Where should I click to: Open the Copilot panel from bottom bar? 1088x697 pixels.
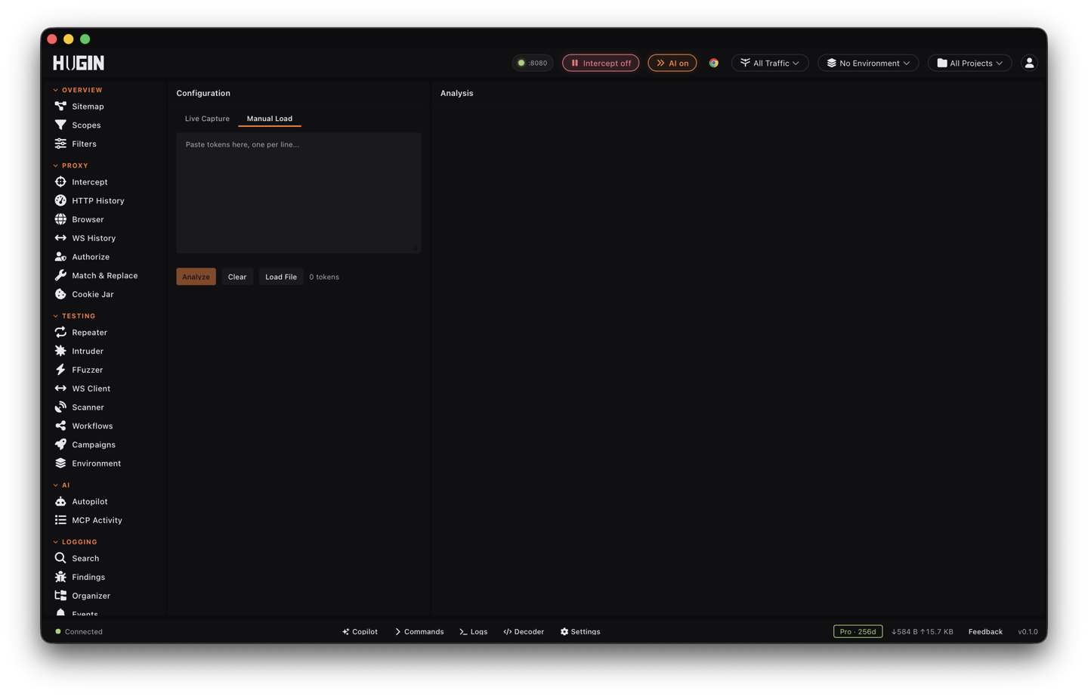pyautogui.click(x=360, y=632)
